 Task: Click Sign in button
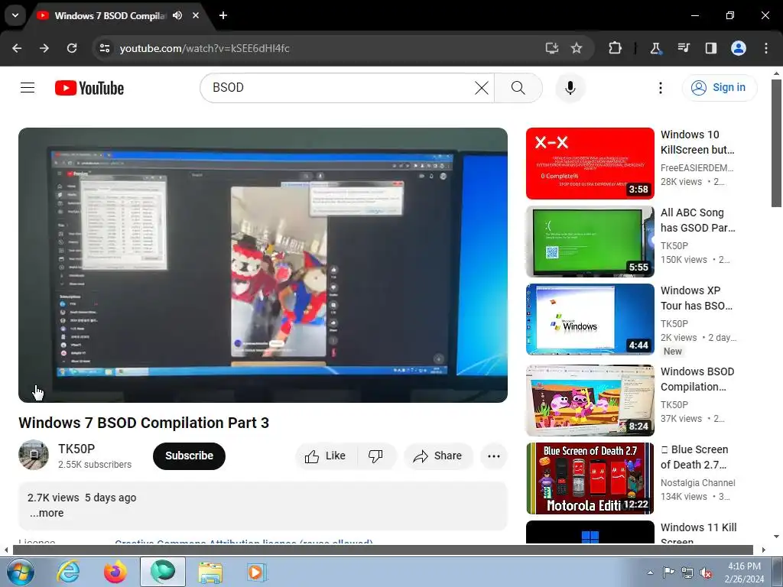pos(720,87)
